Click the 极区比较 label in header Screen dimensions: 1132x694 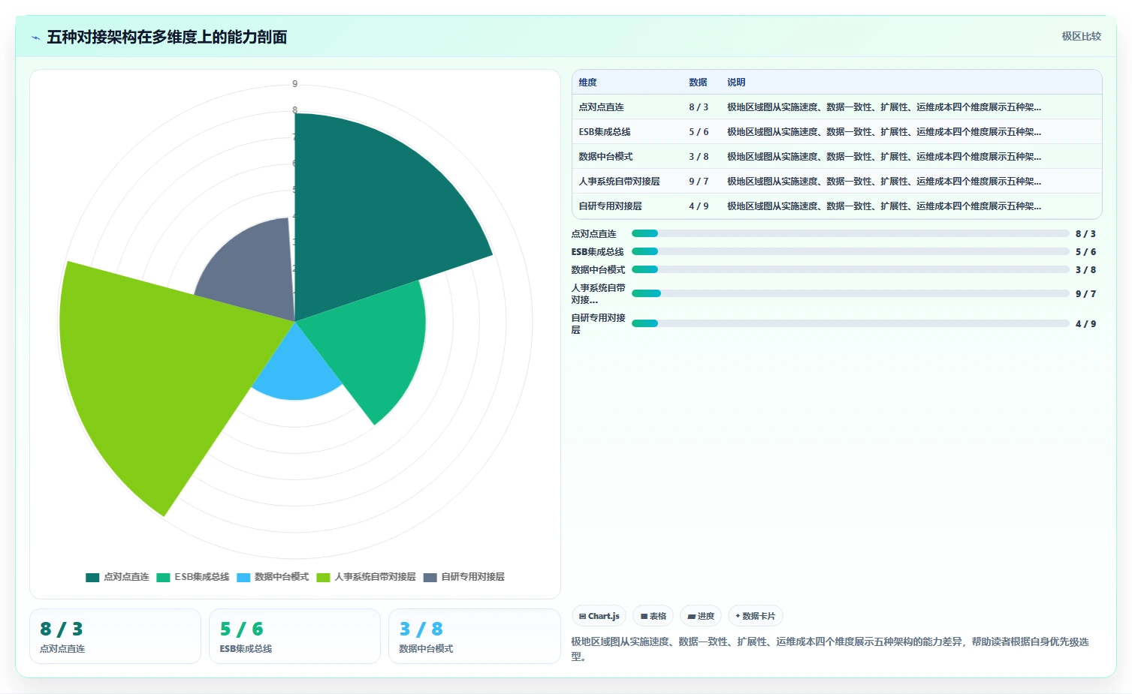click(x=1081, y=36)
